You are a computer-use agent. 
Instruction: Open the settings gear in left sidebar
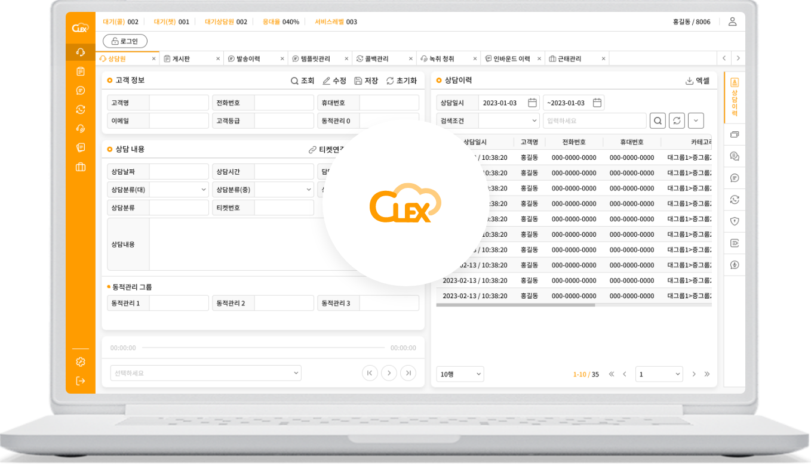pyautogui.click(x=81, y=362)
